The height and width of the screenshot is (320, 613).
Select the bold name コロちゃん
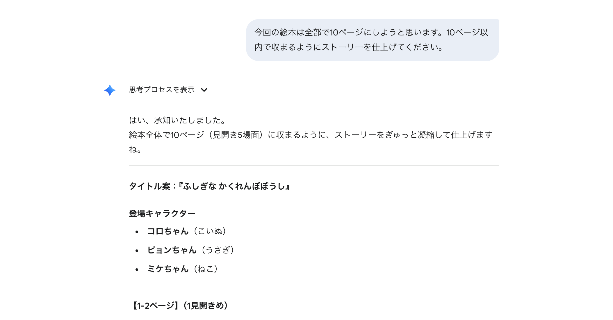(168, 231)
